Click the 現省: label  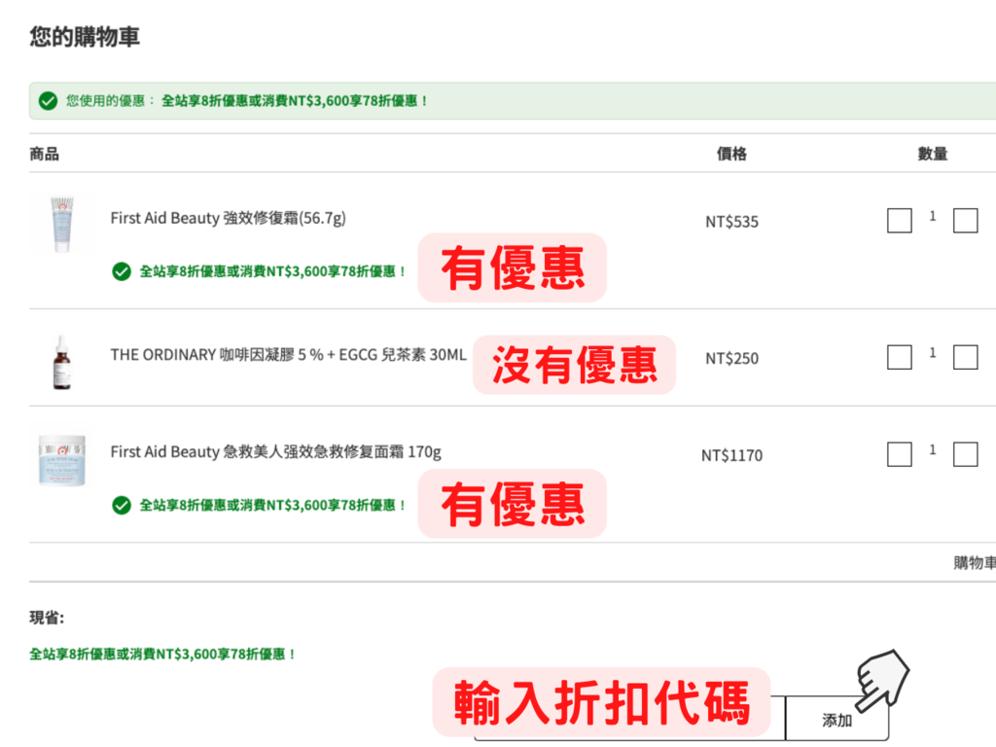coord(47,618)
